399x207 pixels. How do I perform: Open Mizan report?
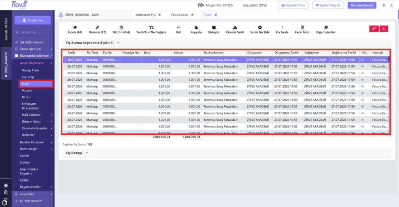pyautogui.click(x=26, y=97)
